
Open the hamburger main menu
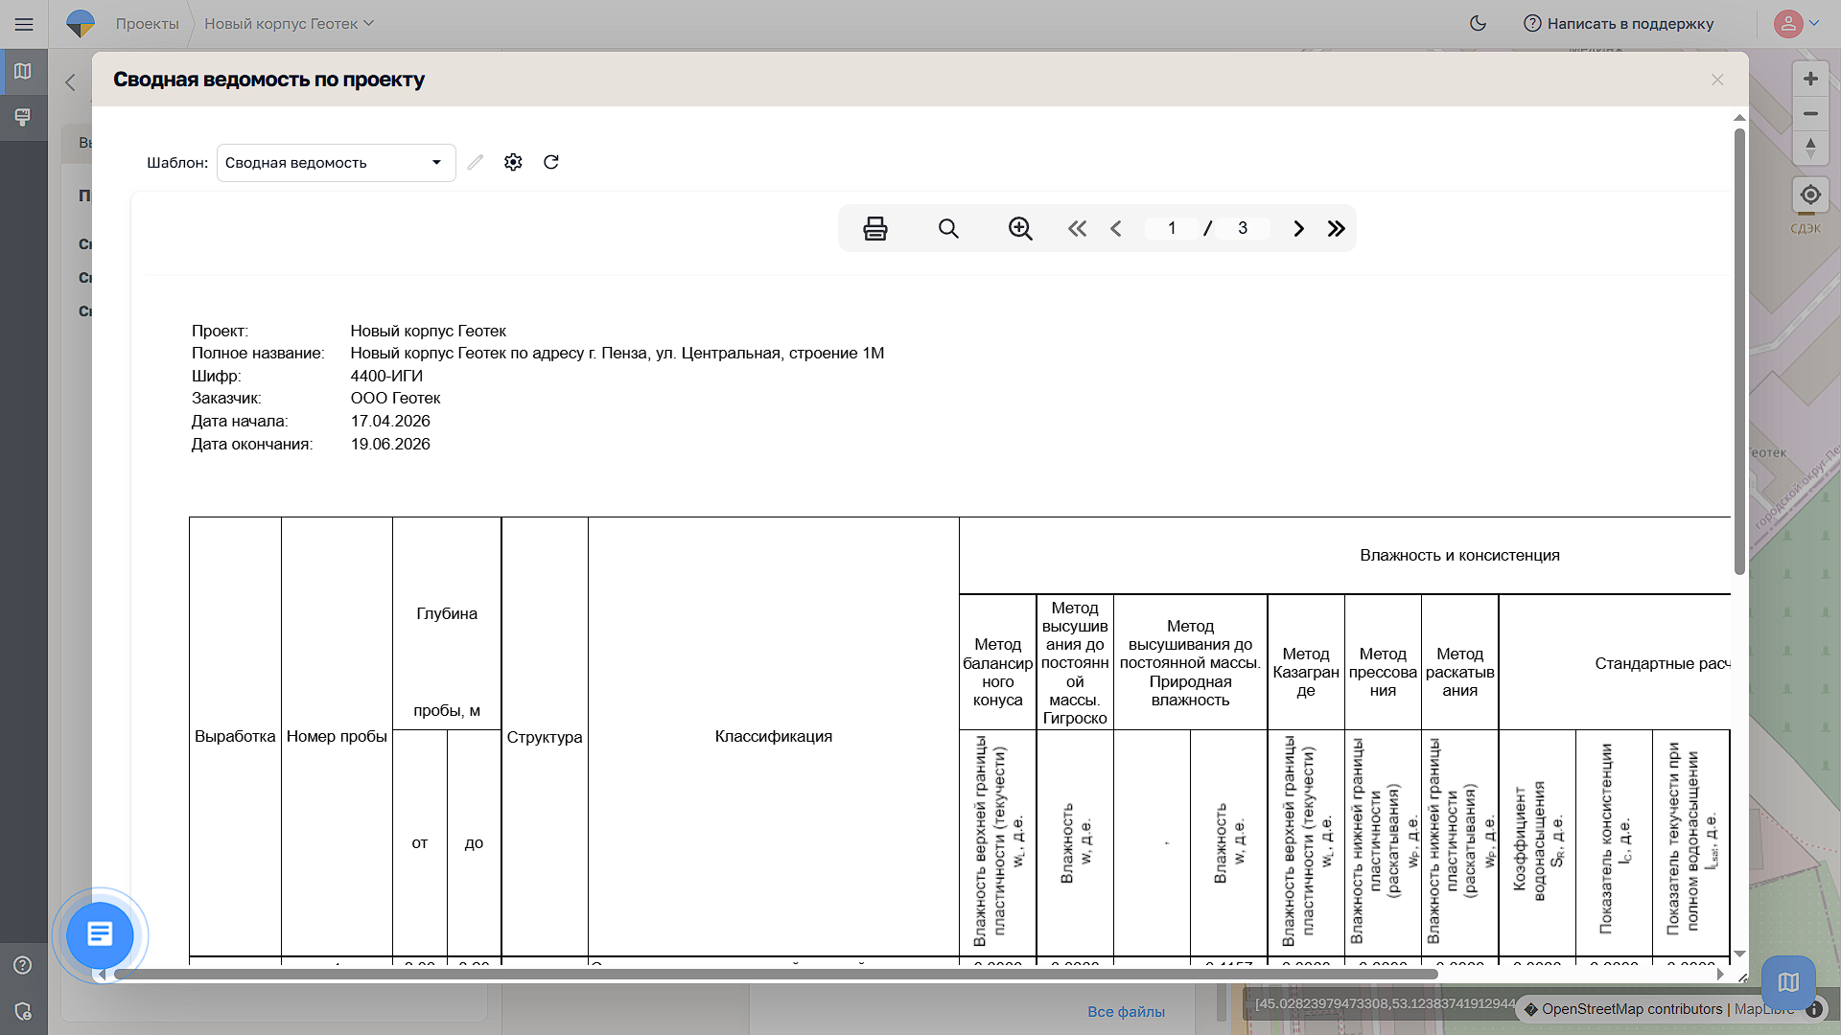(24, 23)
